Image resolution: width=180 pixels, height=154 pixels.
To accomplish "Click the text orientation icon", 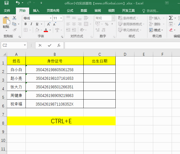I will (82, 30).
